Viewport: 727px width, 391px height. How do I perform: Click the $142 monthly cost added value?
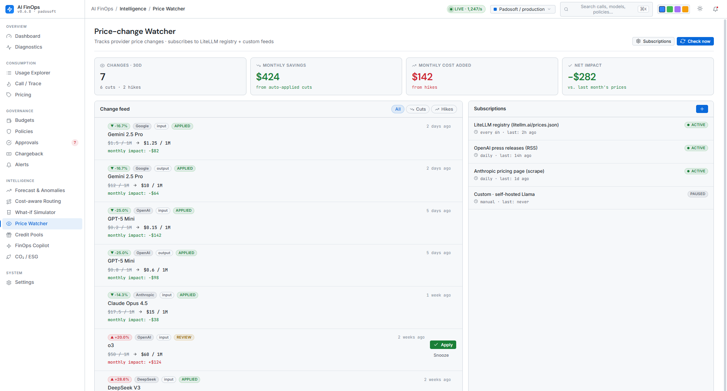[x=422, y=77]
